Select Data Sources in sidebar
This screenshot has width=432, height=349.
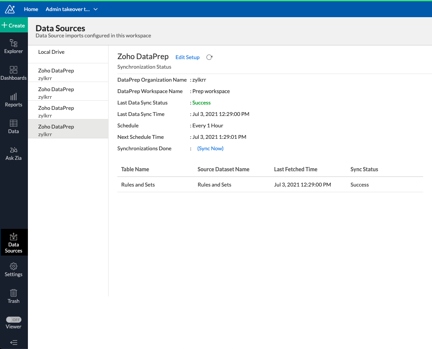click(x=14, y=242)
